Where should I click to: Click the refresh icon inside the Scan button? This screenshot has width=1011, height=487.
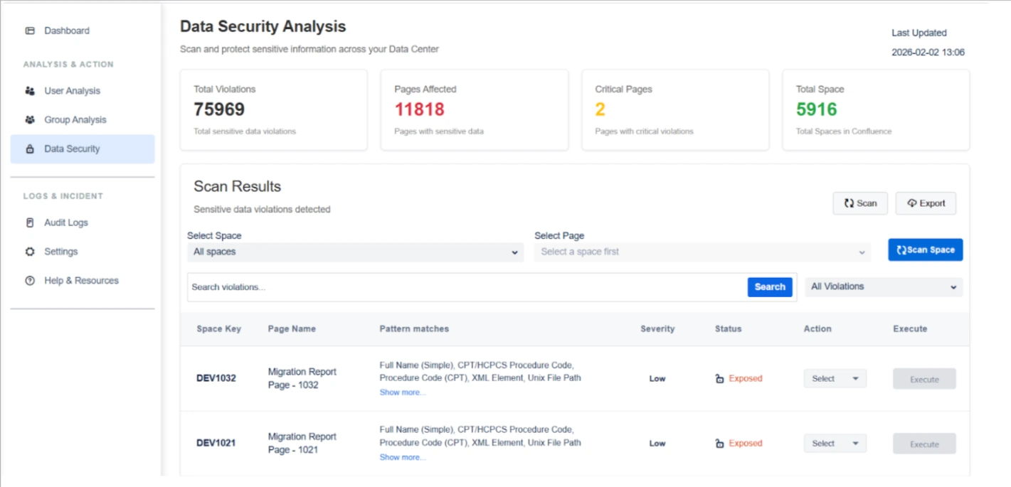coord(849,203)
